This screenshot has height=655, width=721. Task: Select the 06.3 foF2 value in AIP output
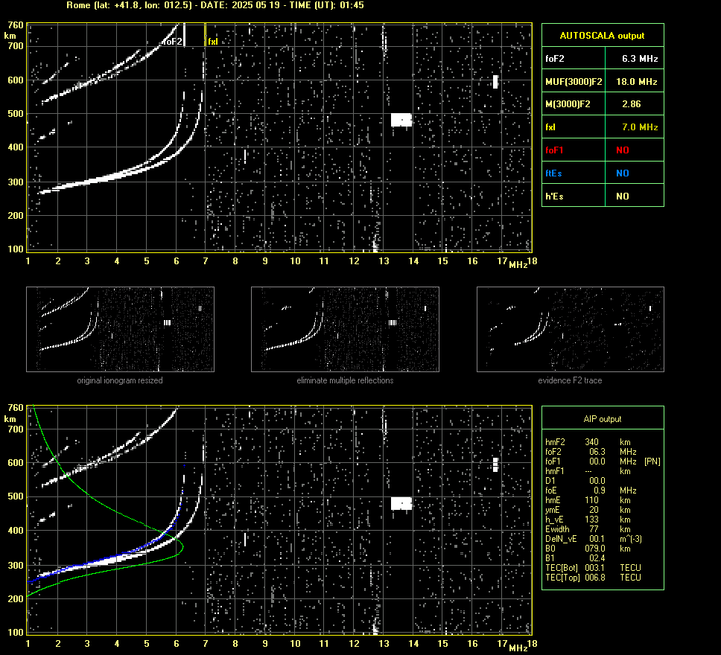[x=597, y=452]
